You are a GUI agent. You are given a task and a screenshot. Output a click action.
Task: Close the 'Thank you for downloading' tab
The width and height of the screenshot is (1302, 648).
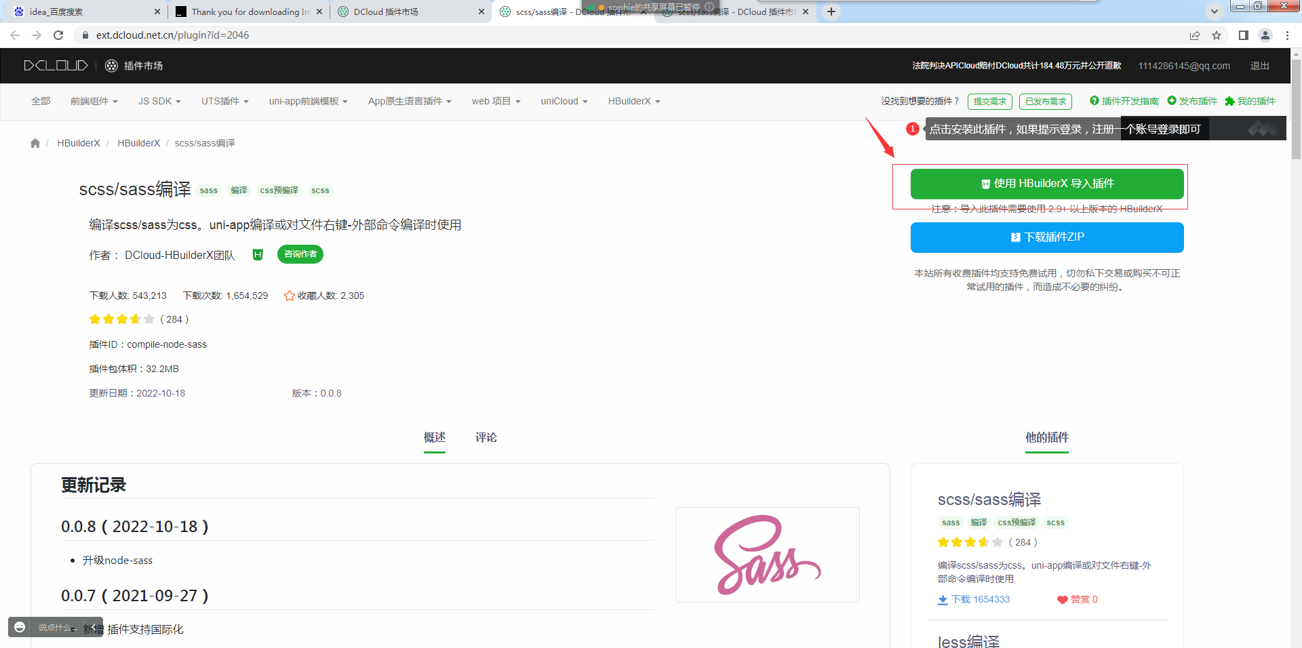point(319,12)
